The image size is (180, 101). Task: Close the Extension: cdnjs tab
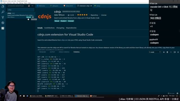91,6
